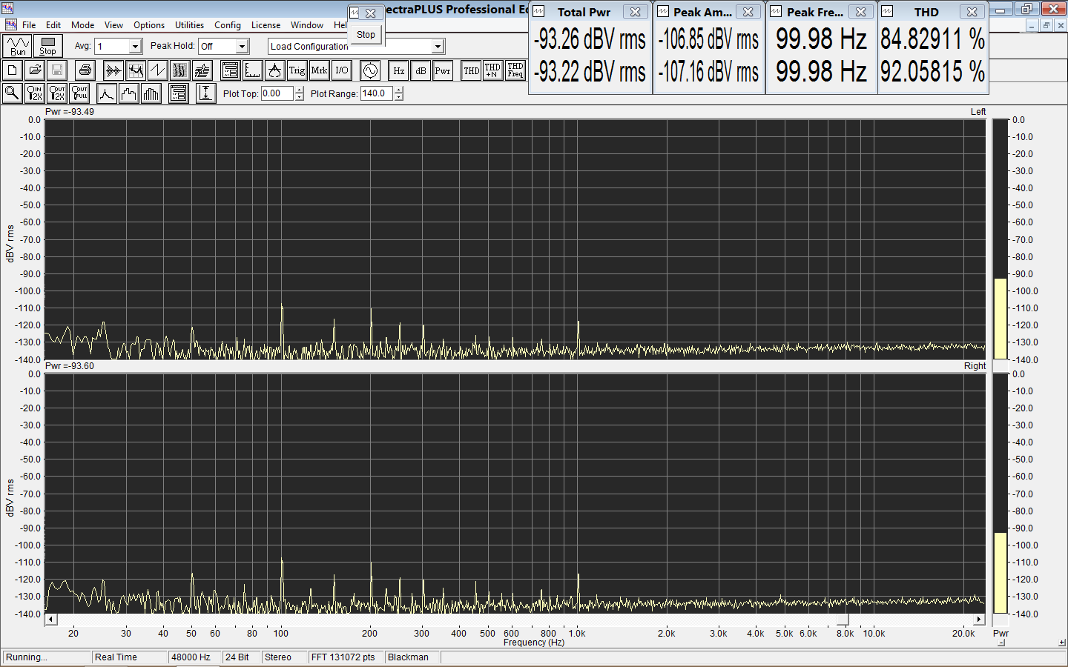Open the Utilities menu
This screenshot has width=1068, height=667.
click(189, 25)
